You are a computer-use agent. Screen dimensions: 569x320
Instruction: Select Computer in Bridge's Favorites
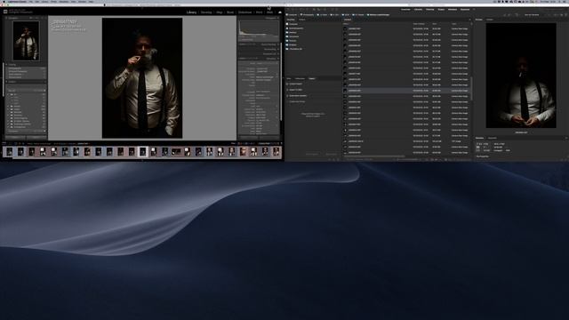(x=293, y=24)
